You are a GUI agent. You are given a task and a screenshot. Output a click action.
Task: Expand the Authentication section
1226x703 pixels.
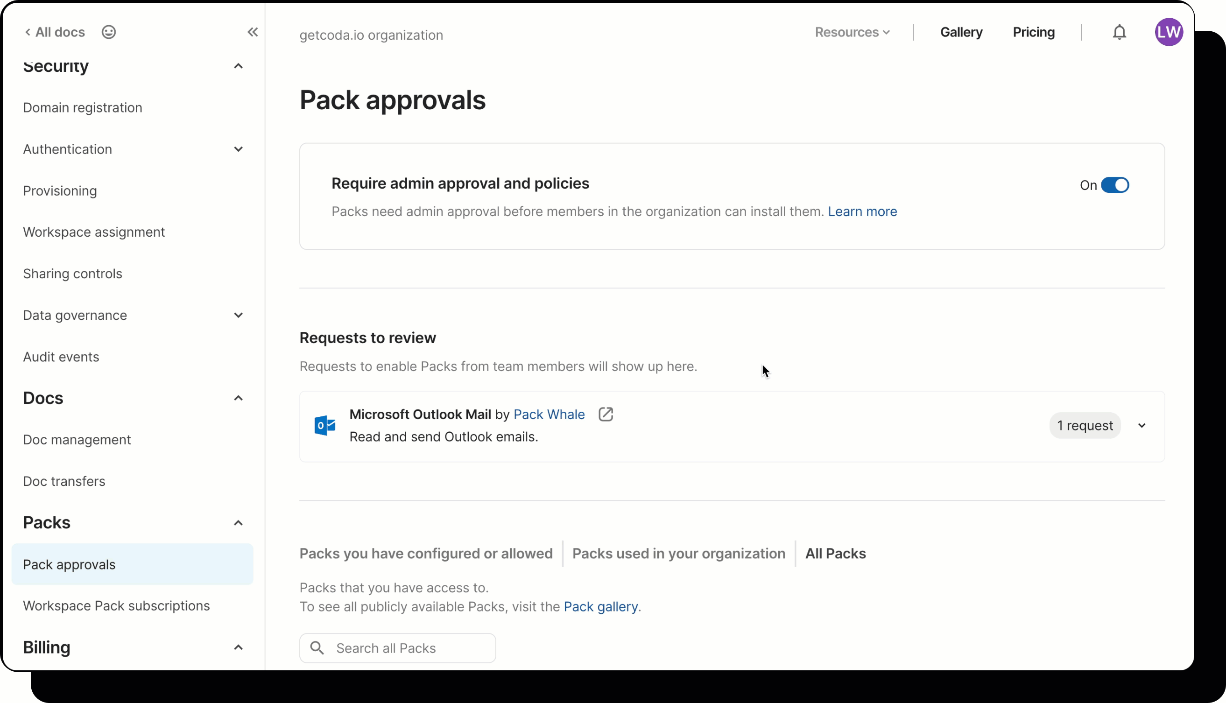[x=238, y=149]
